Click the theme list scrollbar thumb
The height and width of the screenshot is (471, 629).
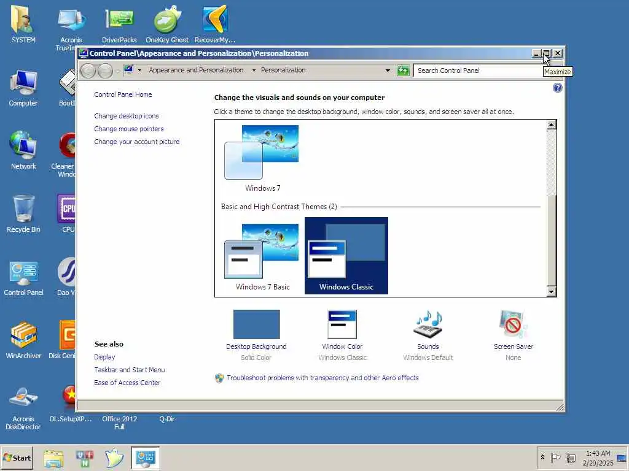[552, 241]
